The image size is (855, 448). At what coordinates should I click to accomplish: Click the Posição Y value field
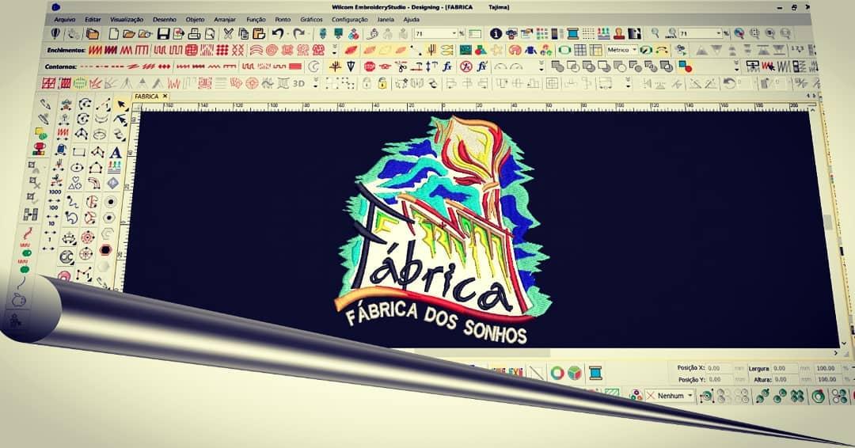720,379
